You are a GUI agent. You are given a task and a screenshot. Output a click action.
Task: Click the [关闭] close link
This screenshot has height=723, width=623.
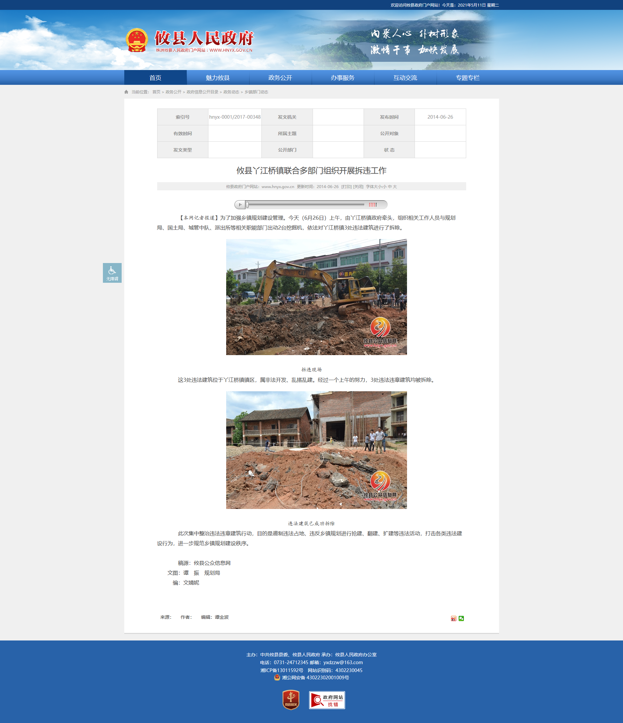click(358, 187)
